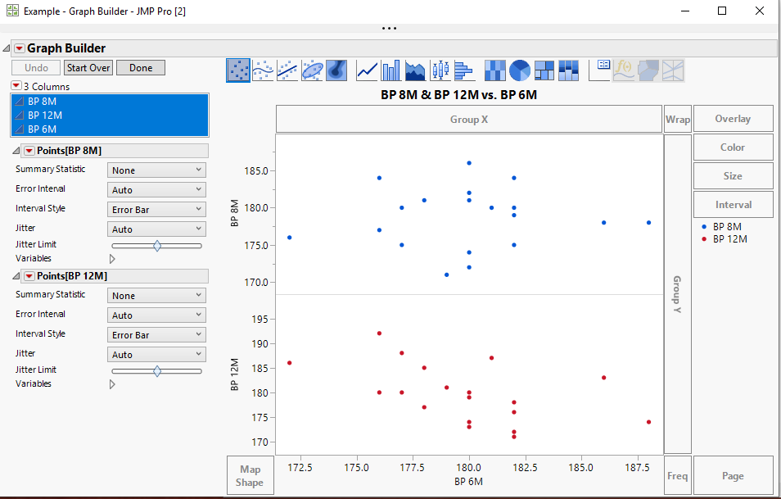Viewport: 781px width, 499px height.
Task: Open the Graph Builder red triangle menu
Action: pos(20,48)
